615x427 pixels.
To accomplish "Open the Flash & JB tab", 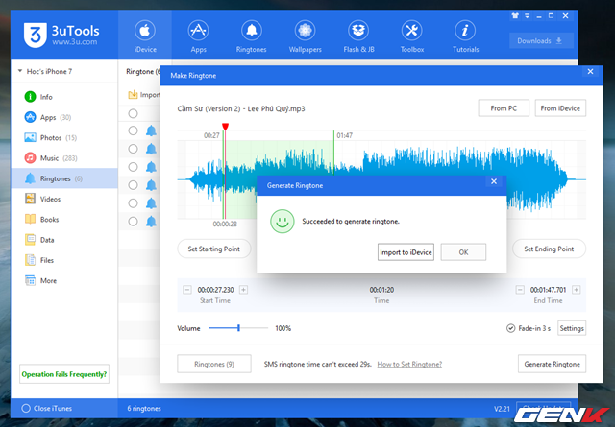I will (x=358, y=36).
